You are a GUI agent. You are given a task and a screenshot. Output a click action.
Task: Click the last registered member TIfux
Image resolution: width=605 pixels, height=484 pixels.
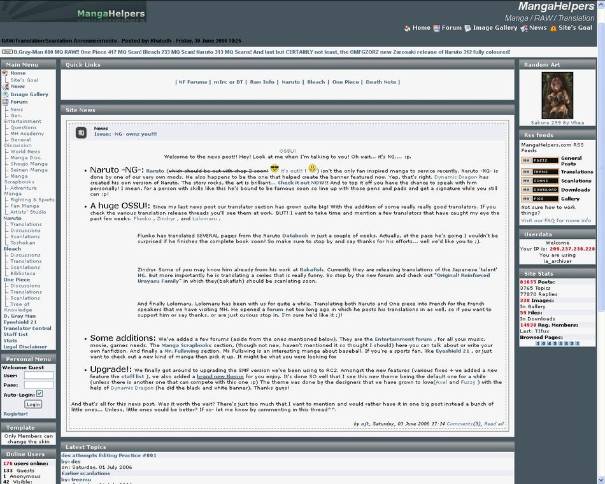pyautogui.click(x=542, y=331)
